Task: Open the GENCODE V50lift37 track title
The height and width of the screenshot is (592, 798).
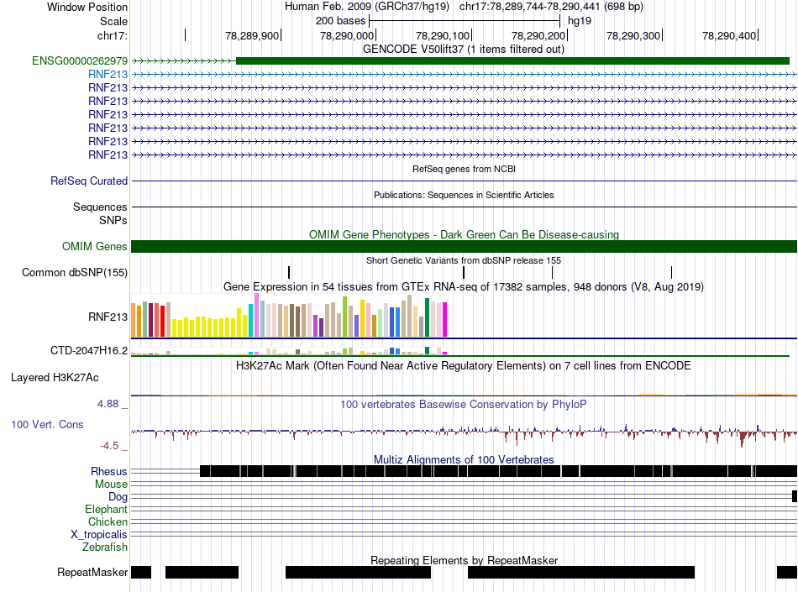Action: tap(464, 50)
